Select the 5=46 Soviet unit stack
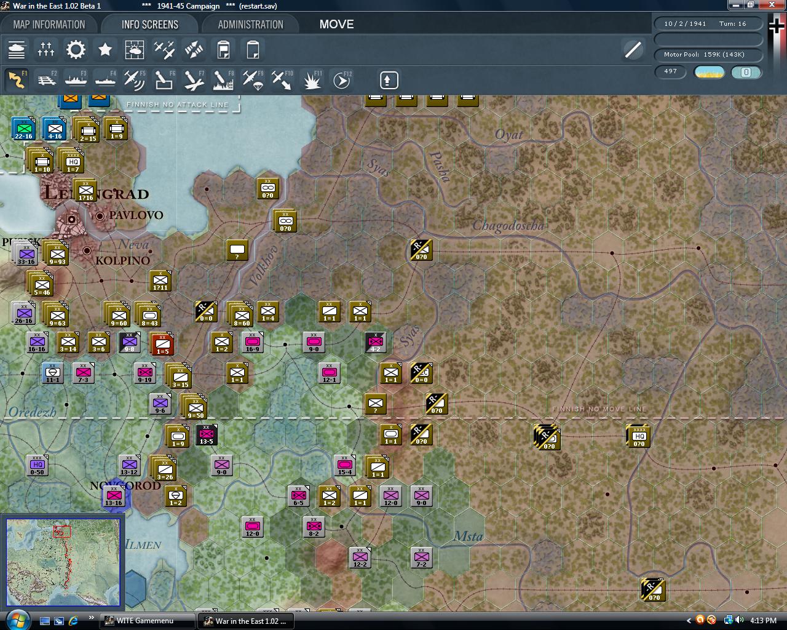Screen dimensions: 787x630 [x=41, y=284]
